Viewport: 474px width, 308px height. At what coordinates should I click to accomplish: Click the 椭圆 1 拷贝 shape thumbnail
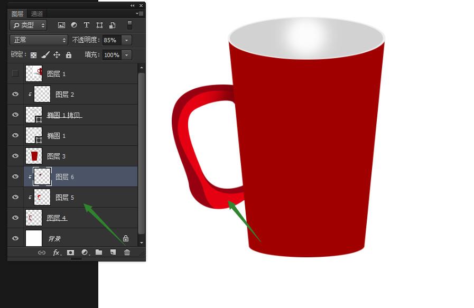(33, 115)
